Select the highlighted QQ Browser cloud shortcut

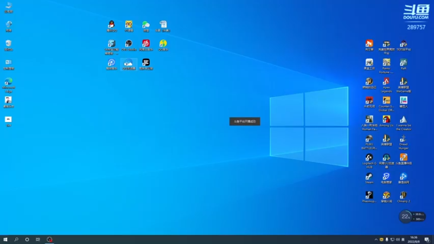[129, 64]
